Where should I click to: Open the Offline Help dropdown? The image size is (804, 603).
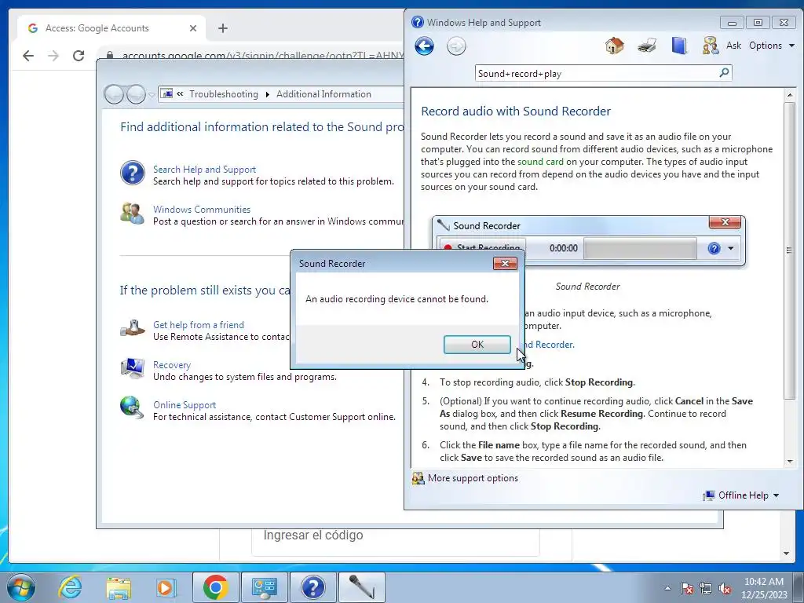pyautogui.click(x=741, y=495)
